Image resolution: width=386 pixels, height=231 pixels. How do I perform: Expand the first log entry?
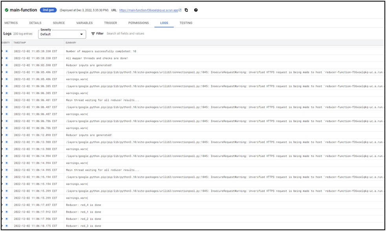tap(3, 51)
